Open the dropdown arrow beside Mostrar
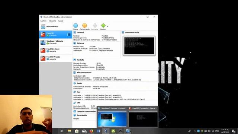Screen dimensions: 238x134 click(107, 26)
